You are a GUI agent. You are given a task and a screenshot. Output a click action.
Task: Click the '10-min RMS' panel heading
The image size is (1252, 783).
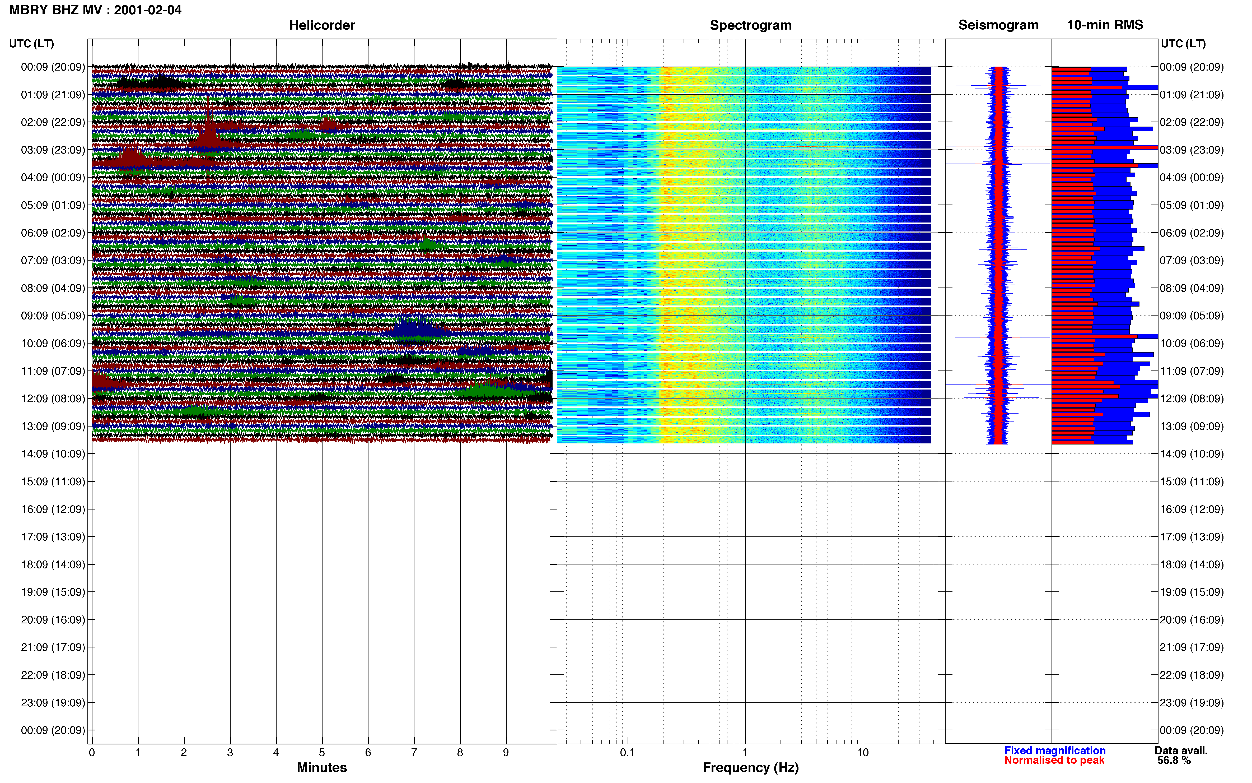(x=1105, y=25)
